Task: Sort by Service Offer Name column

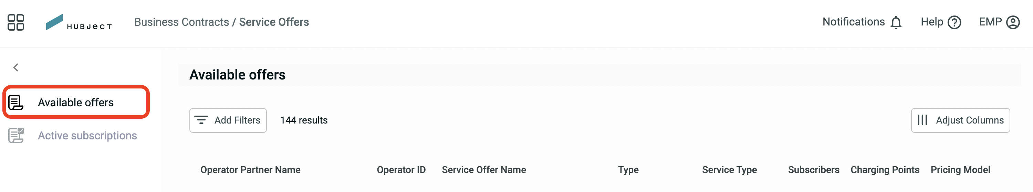Action: click(x=484, y=170)
